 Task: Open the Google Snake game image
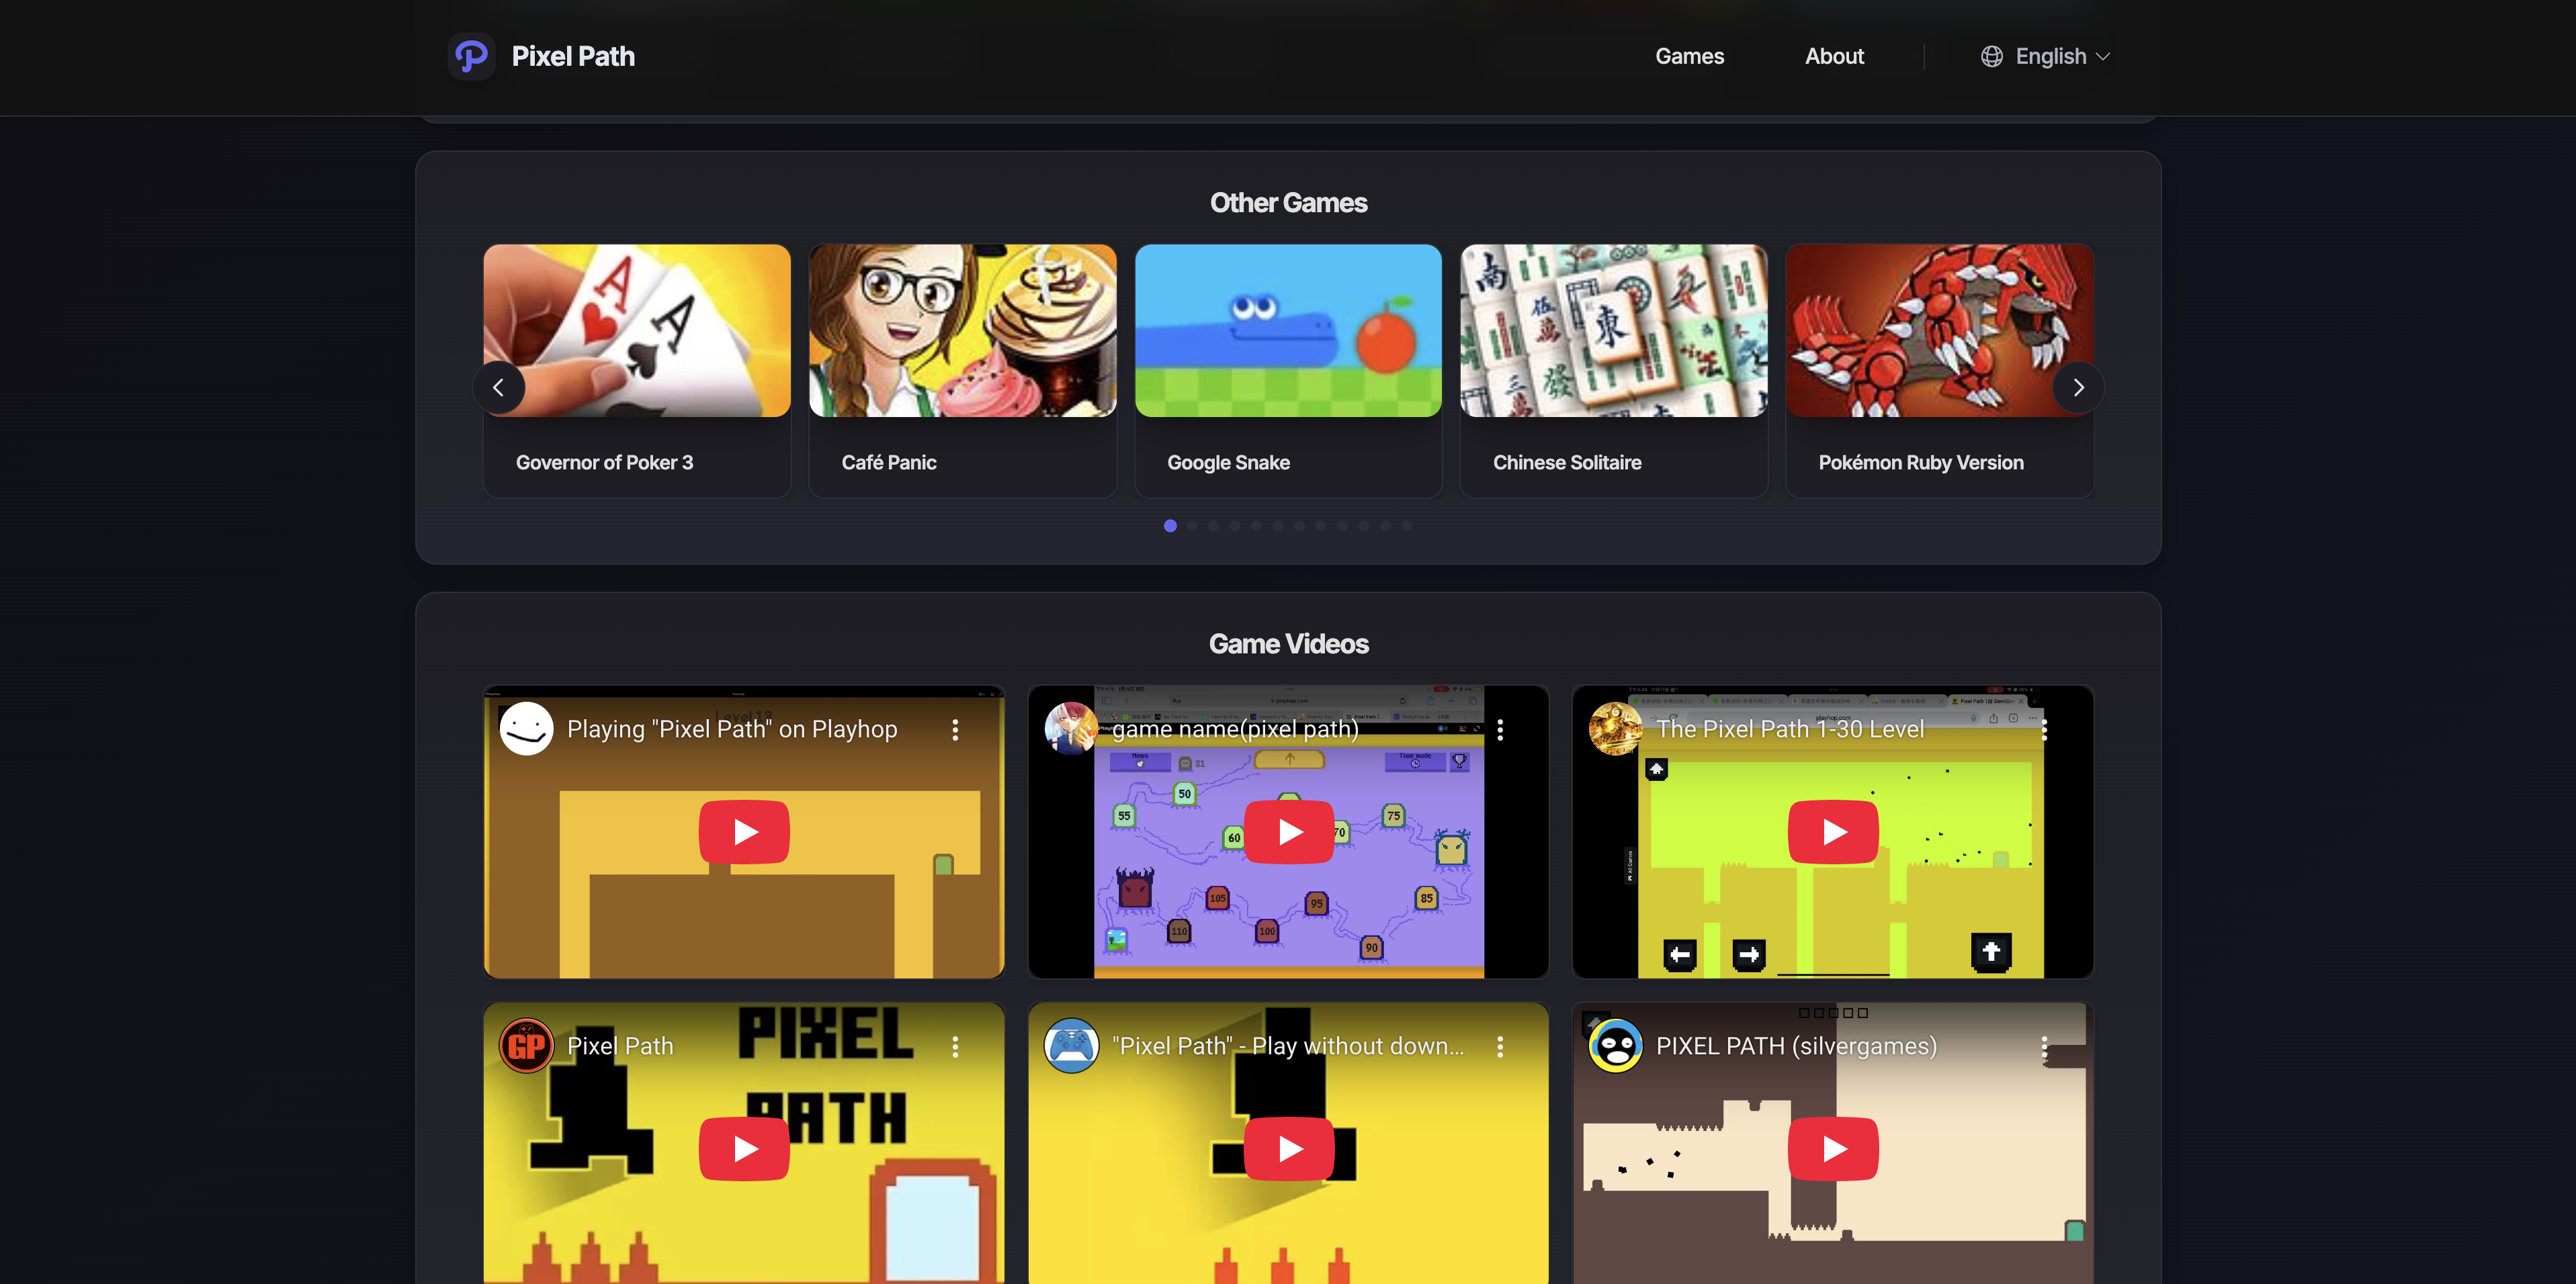click(1288, 331)
